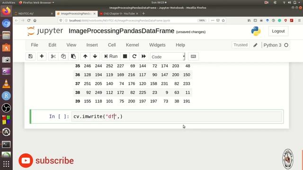Screen dimensions: 303x170
Task: Reload page in Firefox toolbar
Action: 29,20
